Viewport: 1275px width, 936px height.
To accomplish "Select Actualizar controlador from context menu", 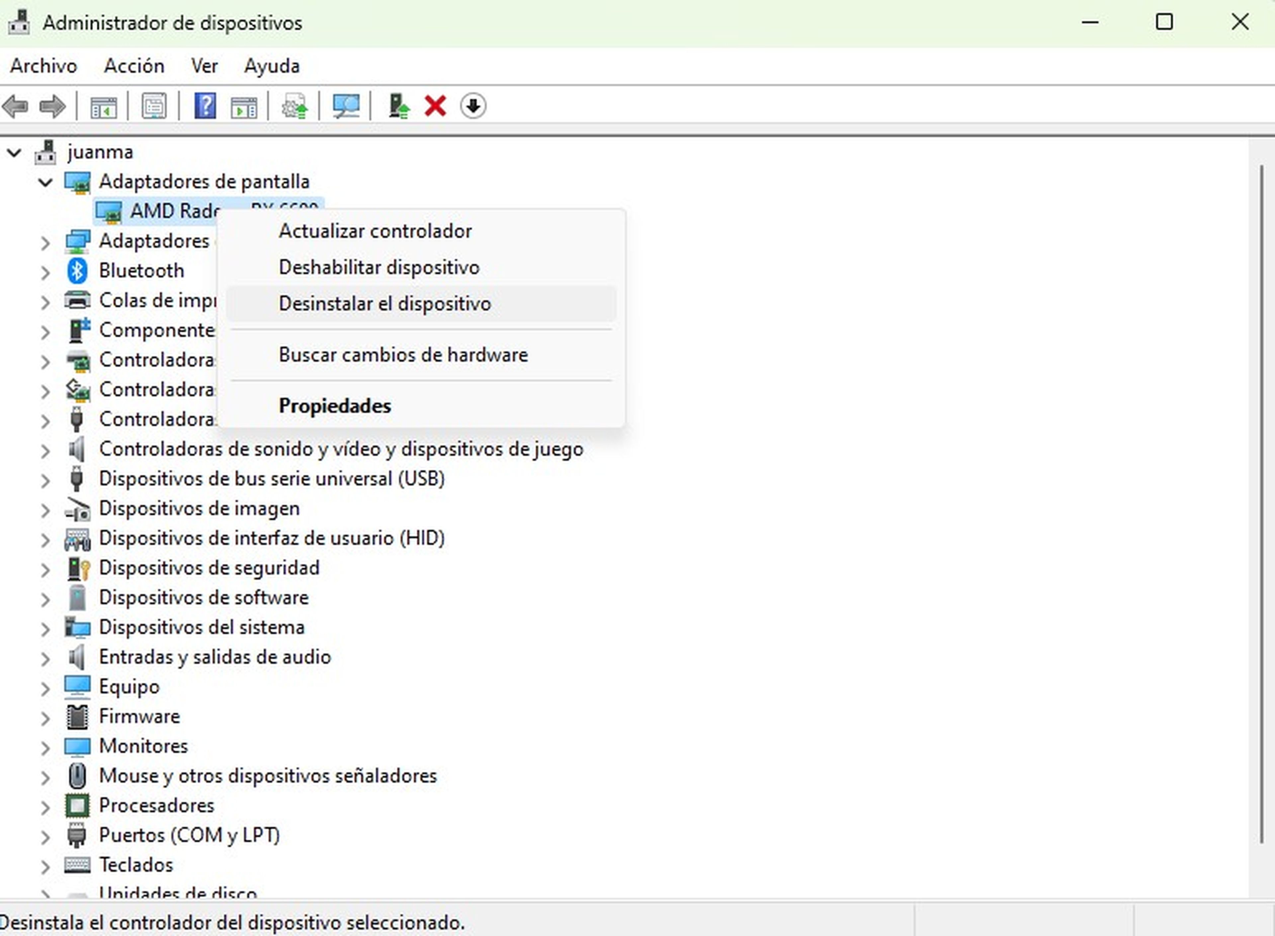I will click(375, 230).
